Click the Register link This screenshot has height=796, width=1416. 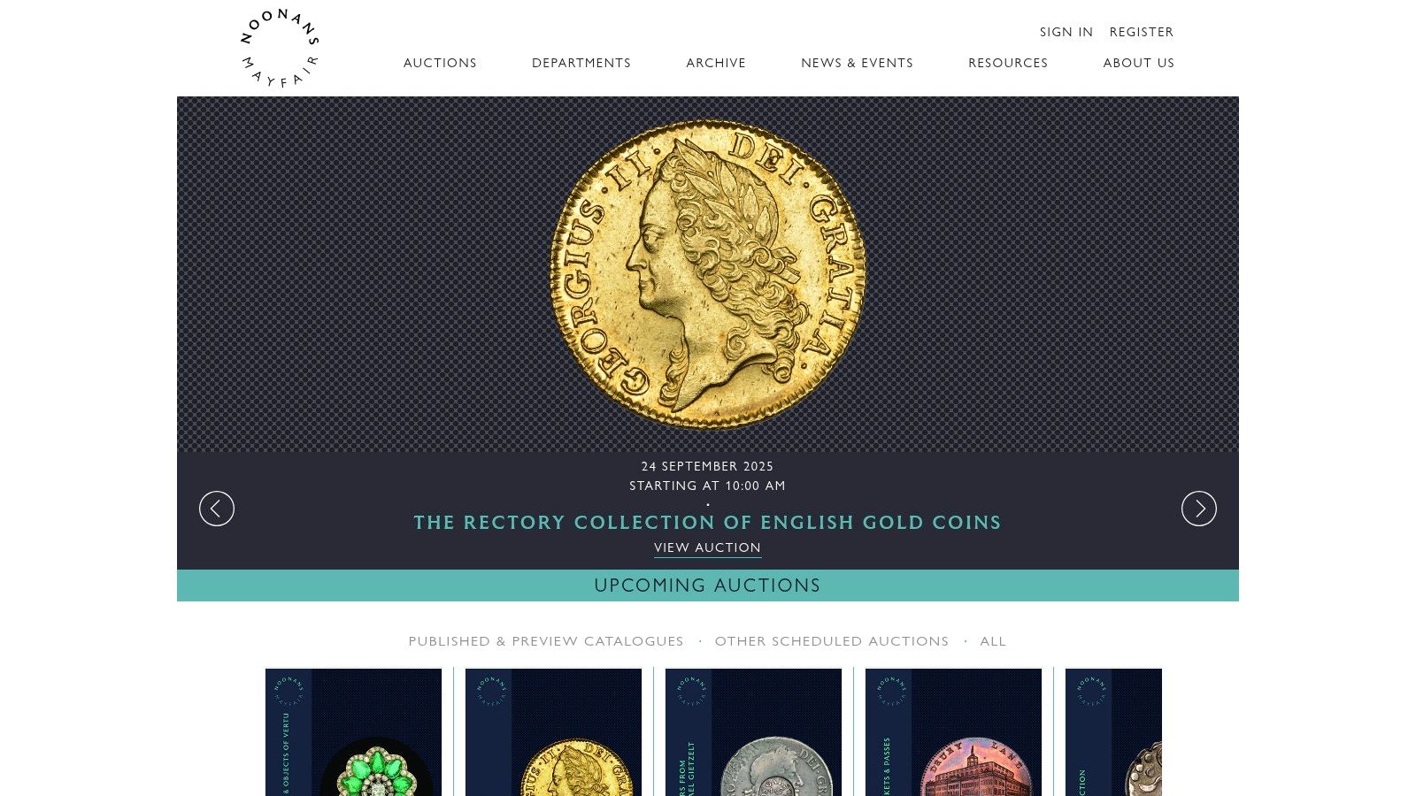pos(1142,32)
